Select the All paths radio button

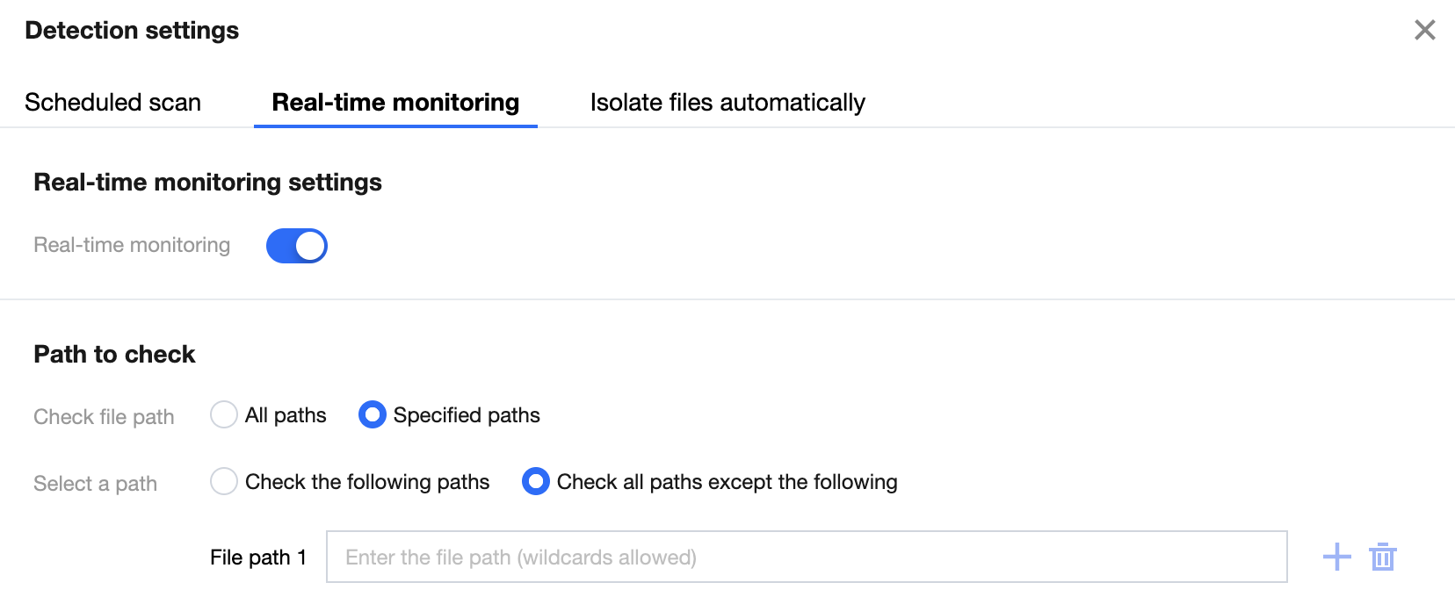224,414
